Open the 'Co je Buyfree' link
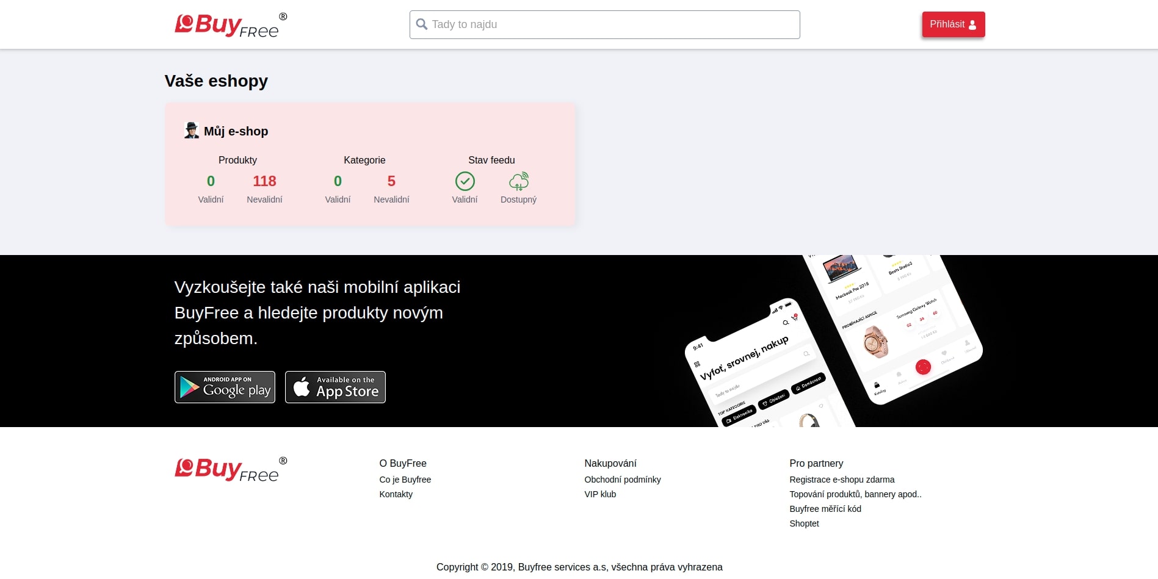Image resolution: width=1158 pixels, height=579 pixels. click(405, 480)
